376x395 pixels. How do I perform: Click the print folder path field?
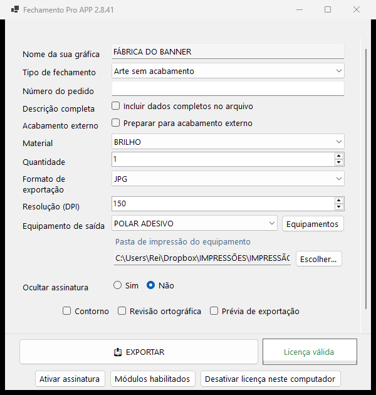point(202,258)
